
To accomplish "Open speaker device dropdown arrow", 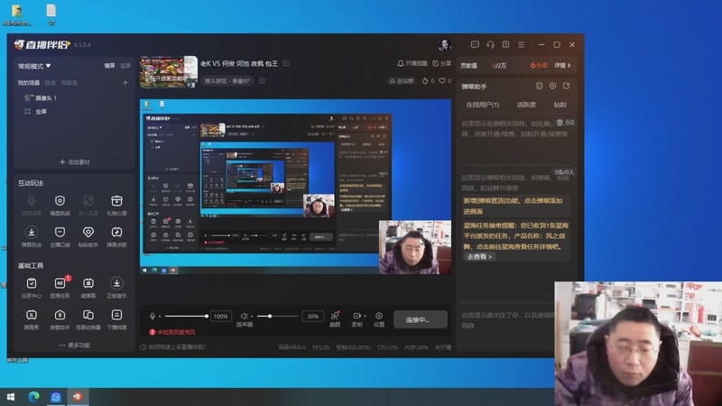I will pyautogui.click(x=252, y=317).
